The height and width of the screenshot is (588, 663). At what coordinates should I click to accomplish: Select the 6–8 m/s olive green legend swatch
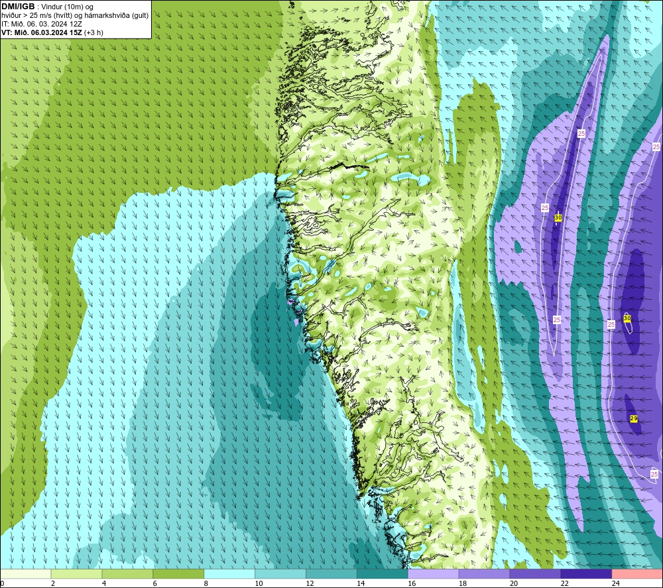[x=178, y=574]
